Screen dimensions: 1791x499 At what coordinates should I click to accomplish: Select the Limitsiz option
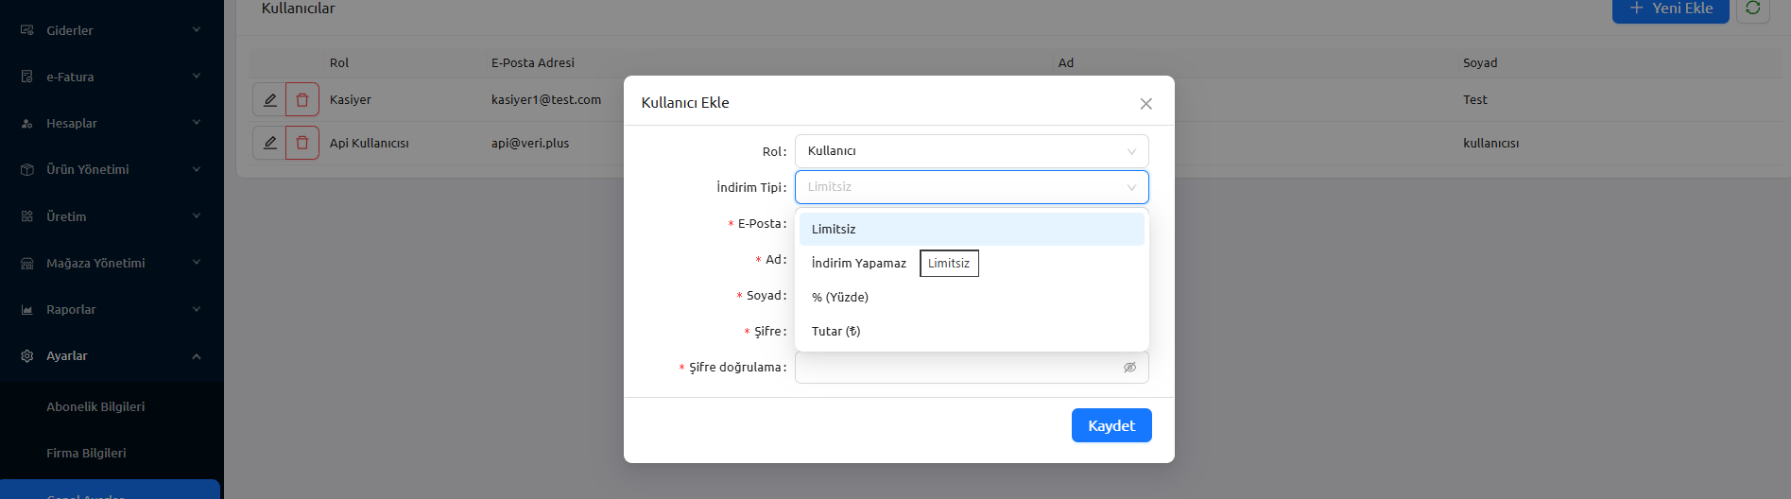(x=972, y=229)
